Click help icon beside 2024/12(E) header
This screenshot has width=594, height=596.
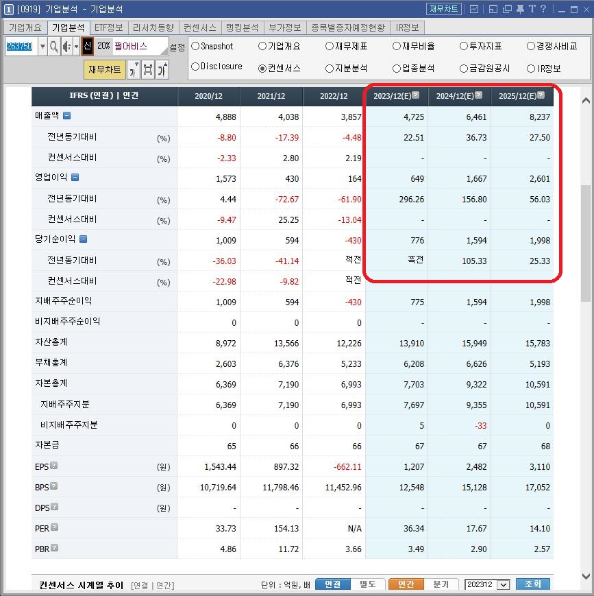pos(478,95)
